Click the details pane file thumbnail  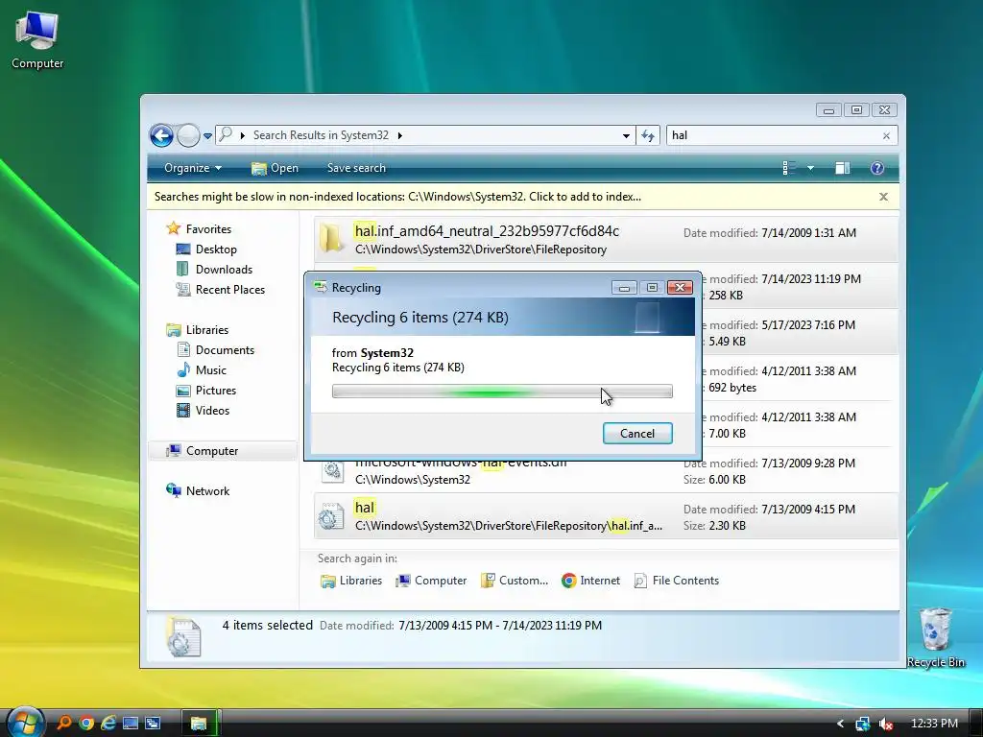point(183,637)
